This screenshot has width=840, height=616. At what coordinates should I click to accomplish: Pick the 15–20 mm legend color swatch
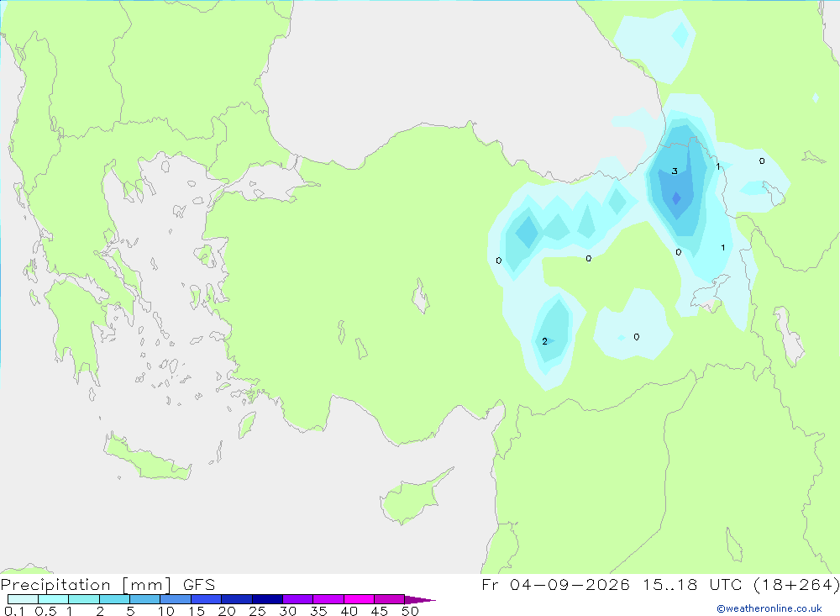(x=207, y=599)
